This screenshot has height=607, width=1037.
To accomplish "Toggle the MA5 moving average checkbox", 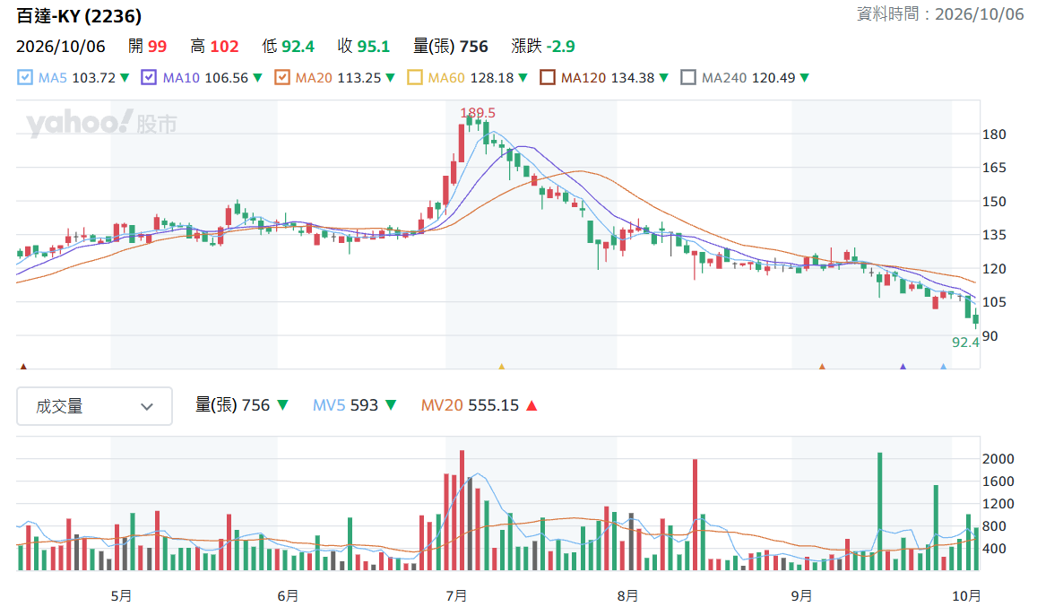I will (24, 77).
